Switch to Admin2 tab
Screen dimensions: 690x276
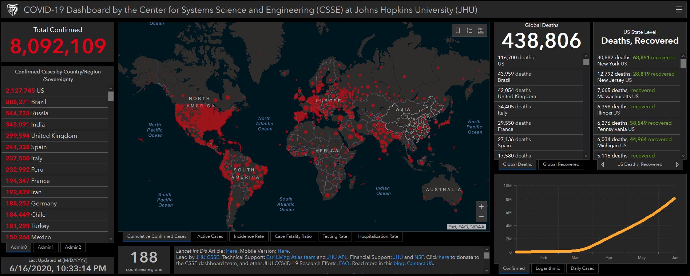[73, 247]
